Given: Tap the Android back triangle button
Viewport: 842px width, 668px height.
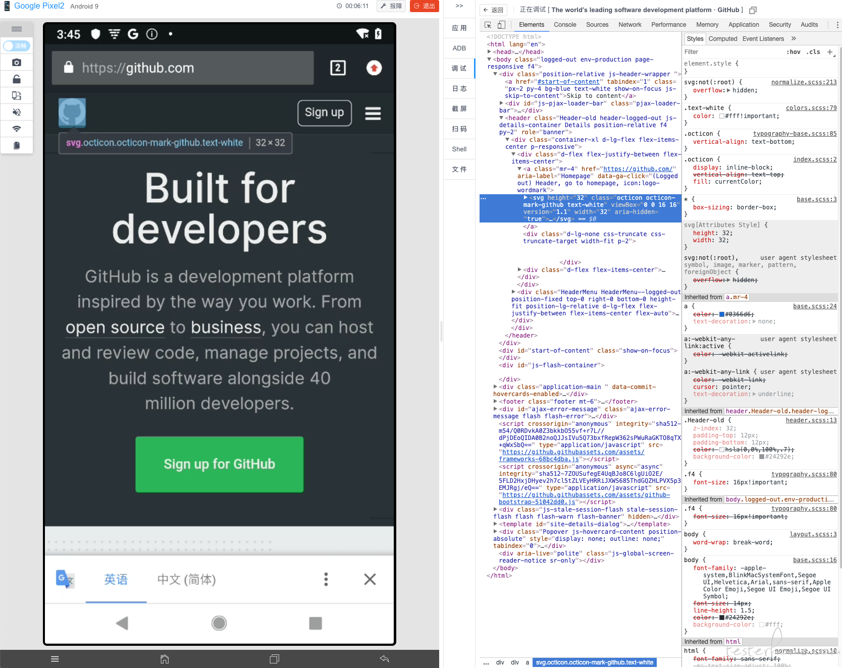Looking at the screenshot, I should coord(122,623).
